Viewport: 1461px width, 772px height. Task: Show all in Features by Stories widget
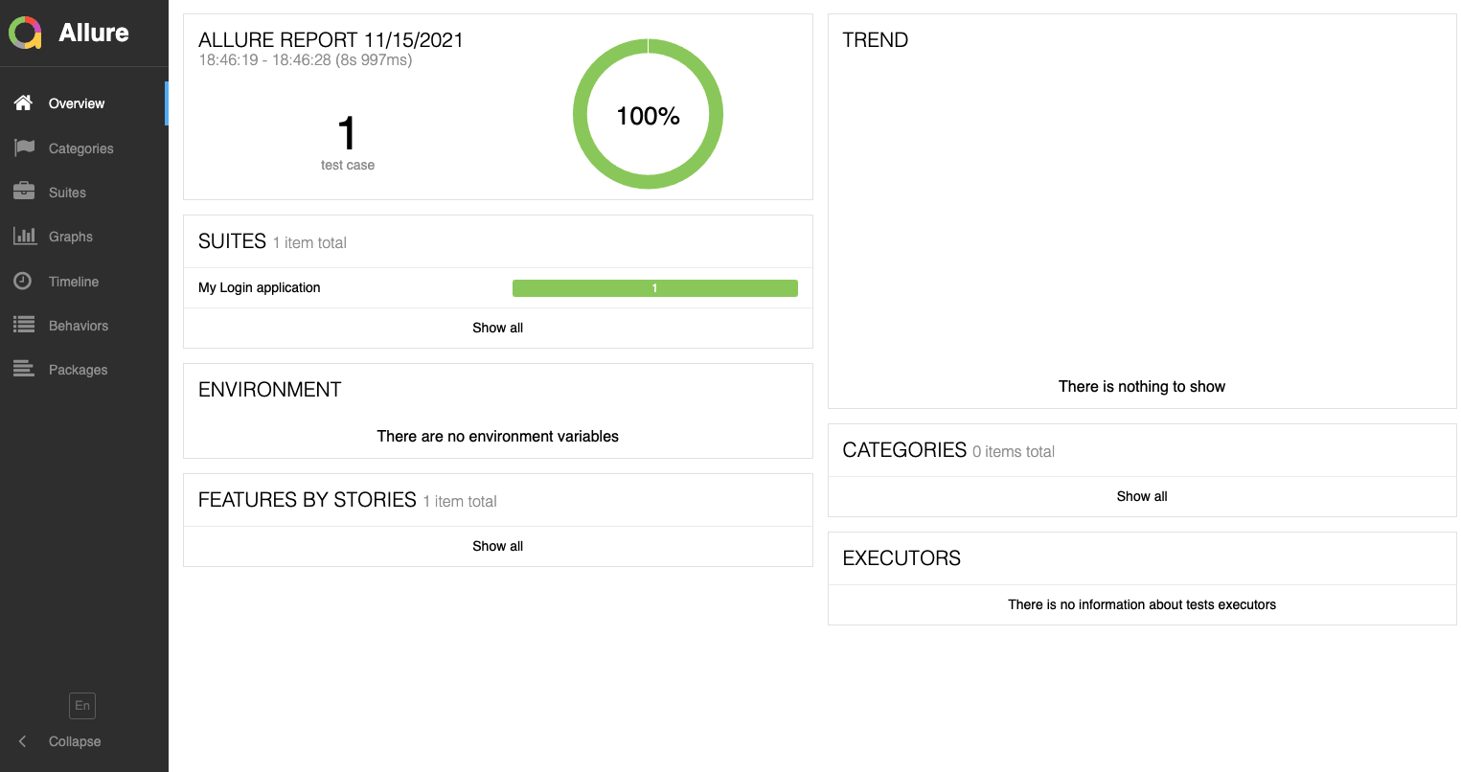coord(498,546)
